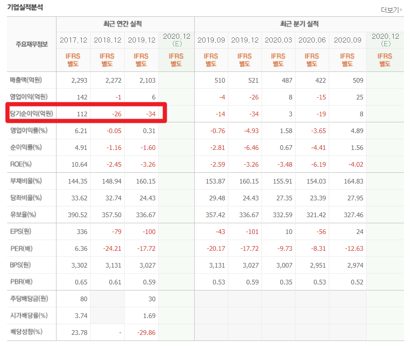Click the 23.78 payout ratio value

[x=79, y=333]
